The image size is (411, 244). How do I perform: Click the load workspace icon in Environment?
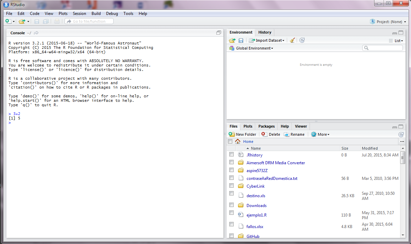pos(232,40)
